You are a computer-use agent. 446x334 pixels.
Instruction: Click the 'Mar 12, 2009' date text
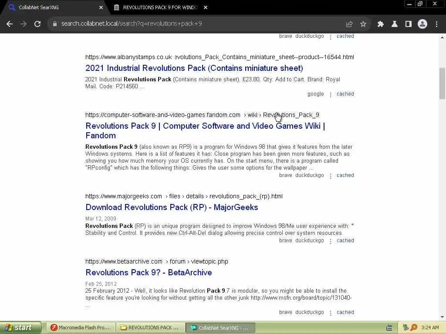click(101, 219)
